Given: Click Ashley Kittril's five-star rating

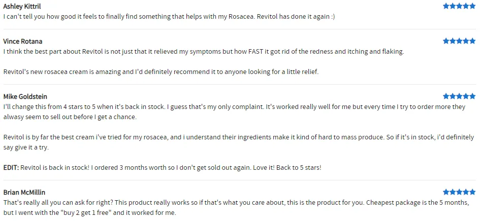Looking at the screenshot, I should (x=459, y=6).
